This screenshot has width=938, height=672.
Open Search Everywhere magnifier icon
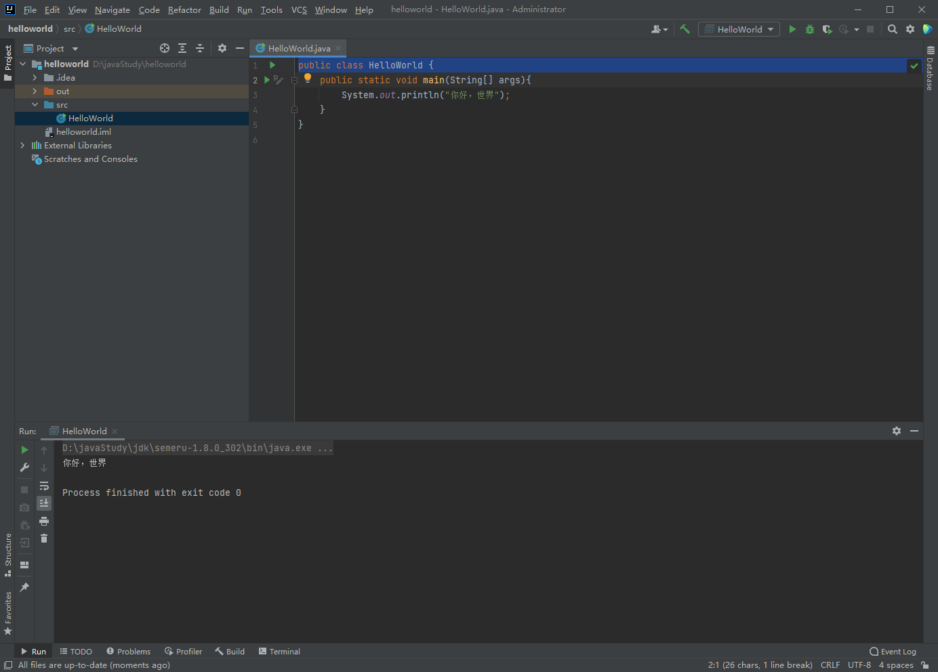[x=893, y=29]
